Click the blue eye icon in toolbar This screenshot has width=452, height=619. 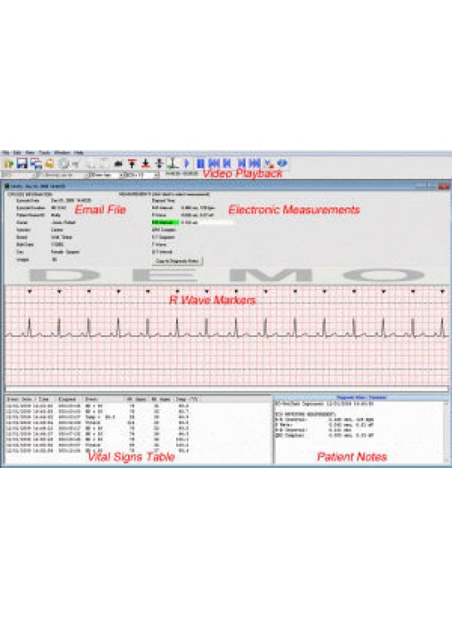282,163
